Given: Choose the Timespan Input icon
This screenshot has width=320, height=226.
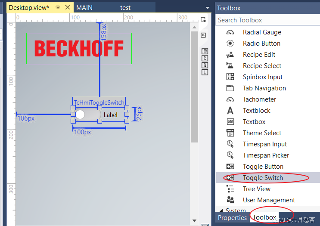Looking at the screenshot, I should [x=230, y=144].
